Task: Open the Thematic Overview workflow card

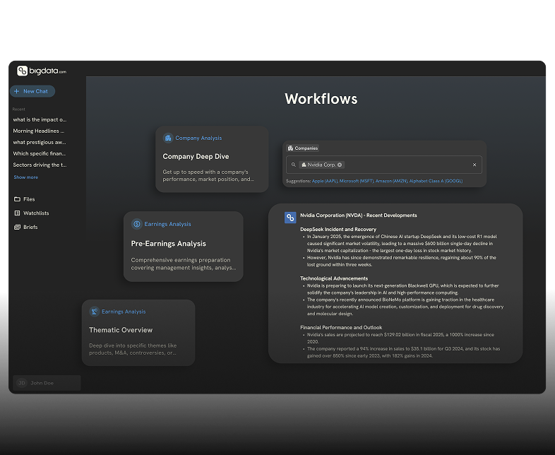Action: click(138, 333)
